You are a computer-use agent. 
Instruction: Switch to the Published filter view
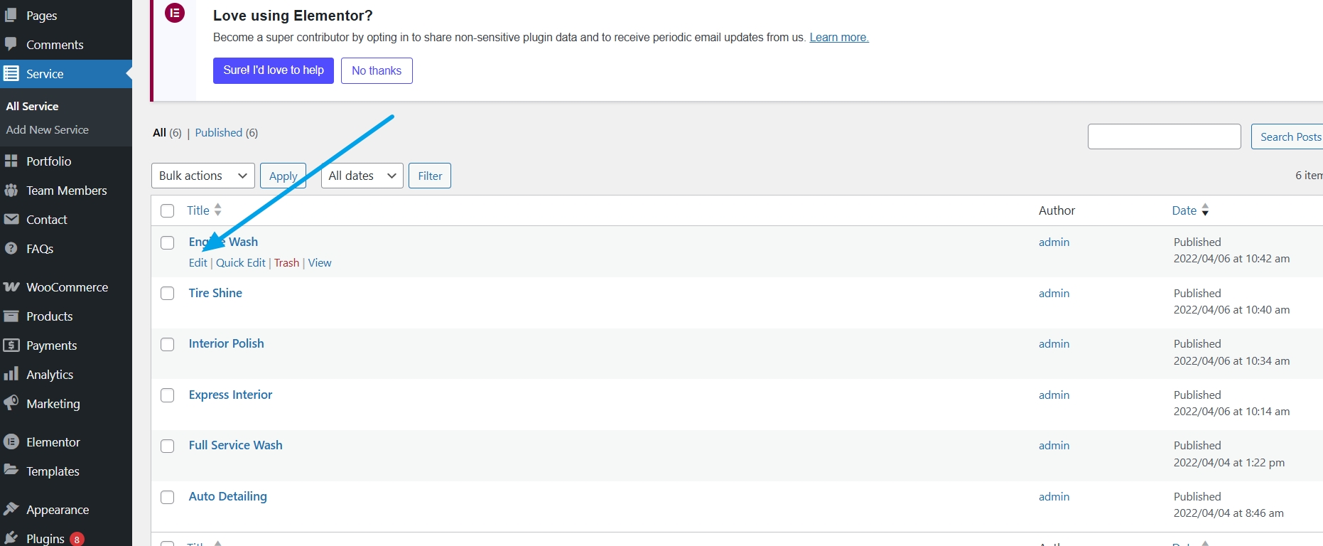pyautogui.click(x=219, y=133)
